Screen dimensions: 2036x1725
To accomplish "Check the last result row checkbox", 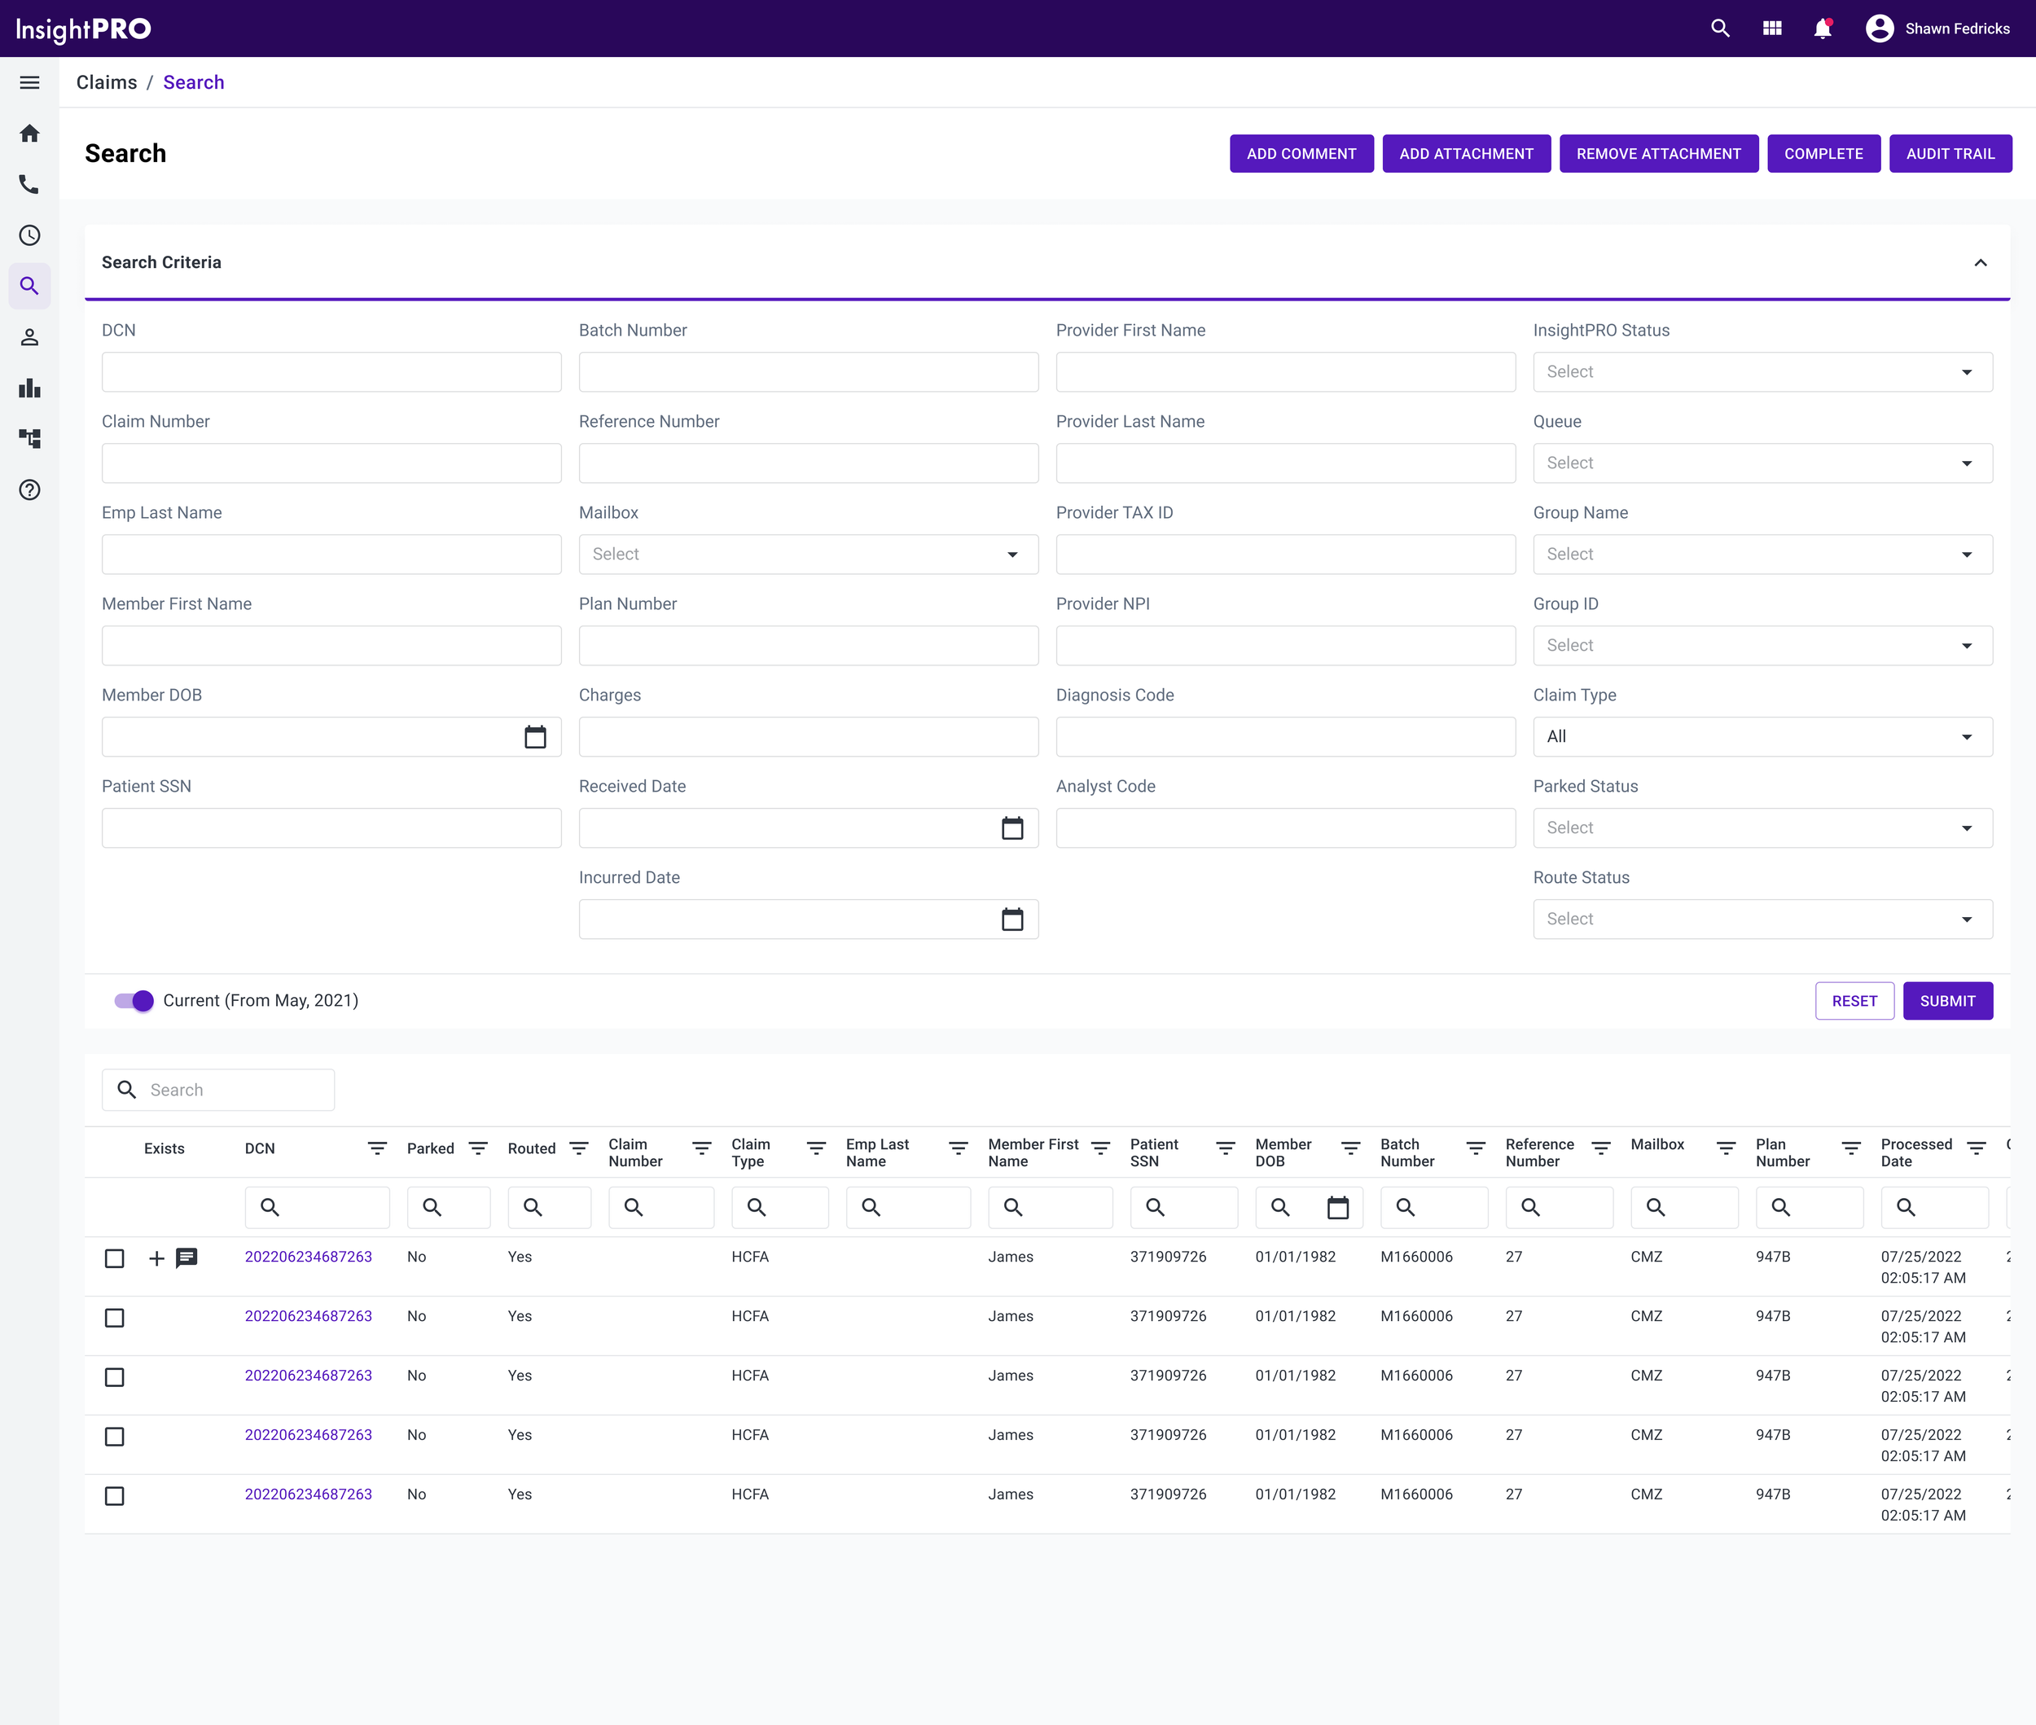I will click(x=114, y=1495).
